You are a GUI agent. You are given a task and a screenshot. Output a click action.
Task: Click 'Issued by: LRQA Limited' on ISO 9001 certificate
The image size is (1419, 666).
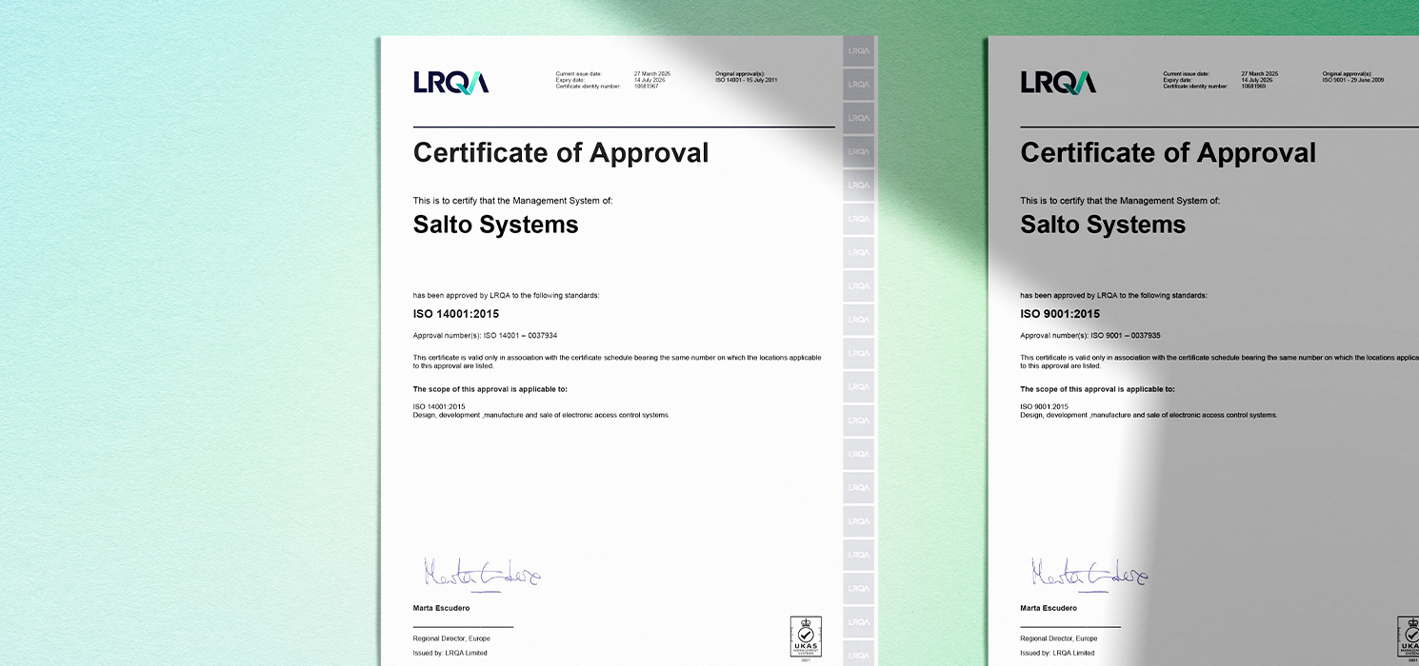(x=1058, y=653)
